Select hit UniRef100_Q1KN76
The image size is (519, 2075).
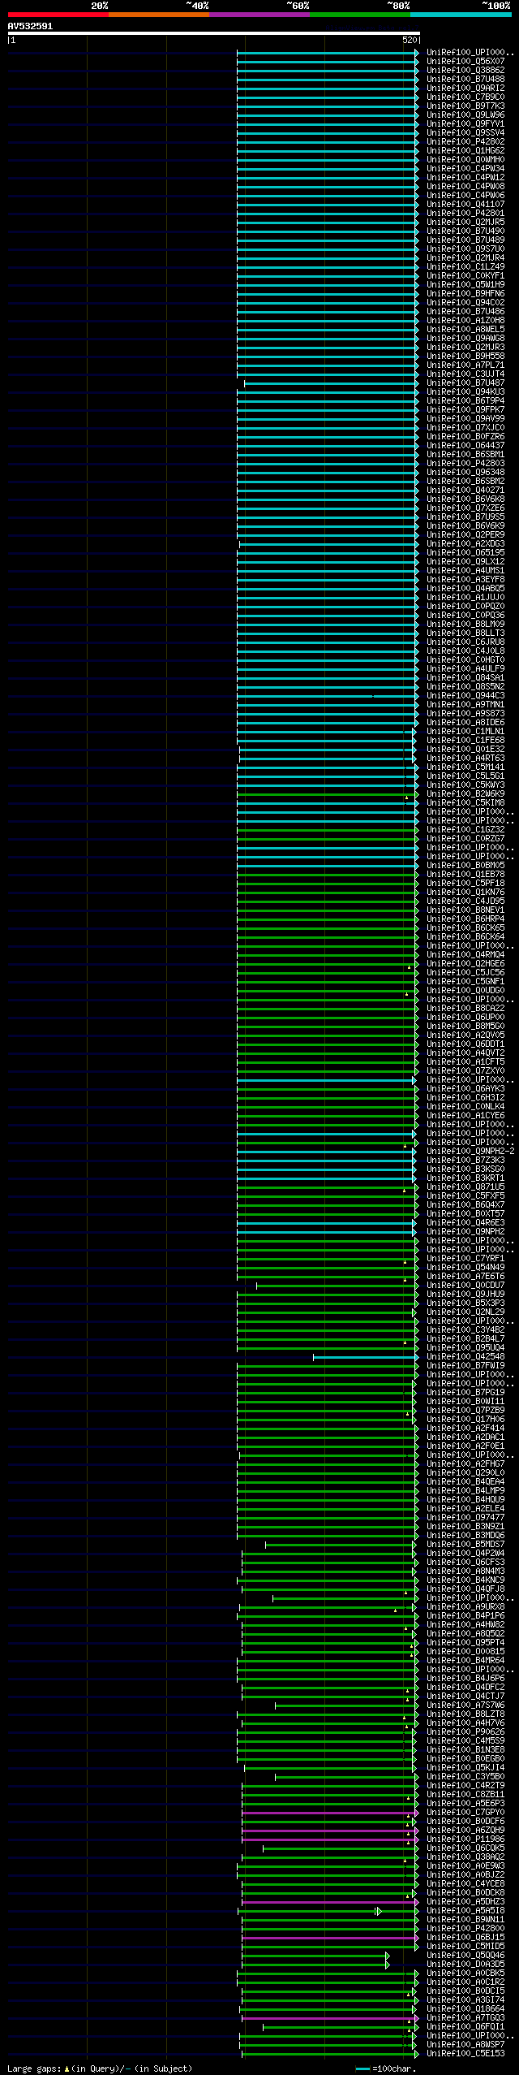pyautogui.click(x=465, y=893)
